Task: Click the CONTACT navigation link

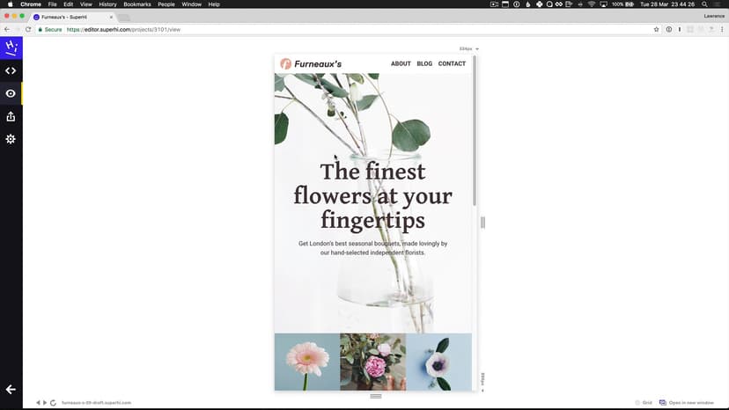Action: 452,64
